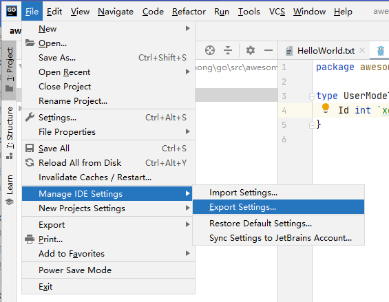Open the Code menu
The height and width of the screenshot is (302, 389).
(x=153, y=12)
